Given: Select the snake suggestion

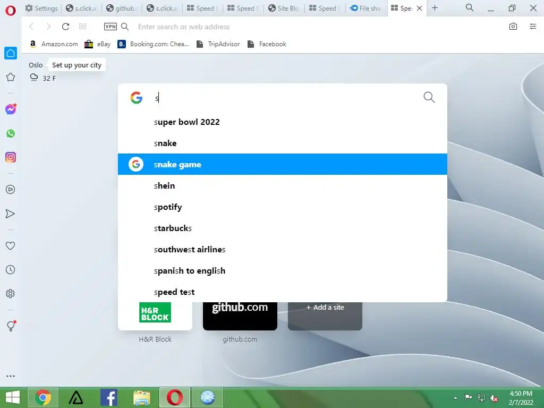Looking at the screenshot, I should pos(283,143).
